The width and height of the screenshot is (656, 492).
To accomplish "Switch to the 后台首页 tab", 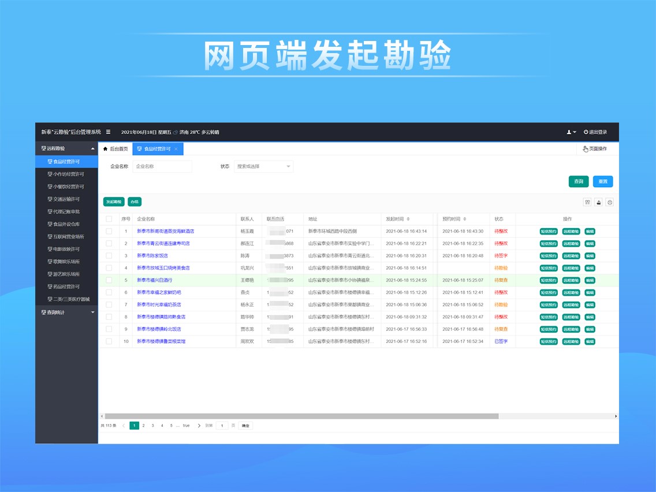I will 115,149.
